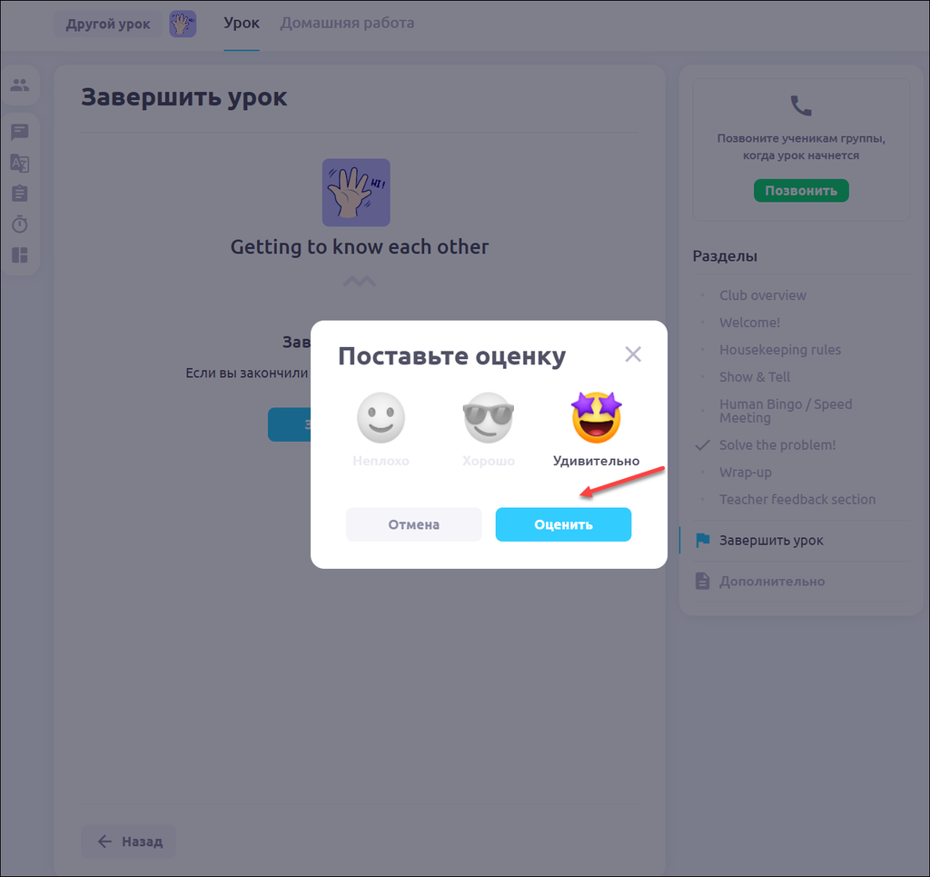Open the layout dashboard icon

(19, 255)
